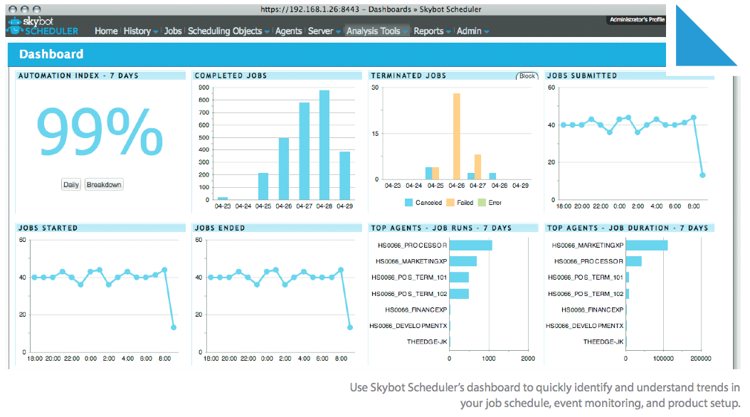The width and height of the screenshot is (750, 417).
Task: Expand the Reports dropdown menu
Action: [x=432, y=31]
